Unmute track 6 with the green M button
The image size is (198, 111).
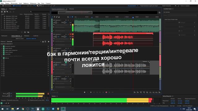tap(66, 62)
